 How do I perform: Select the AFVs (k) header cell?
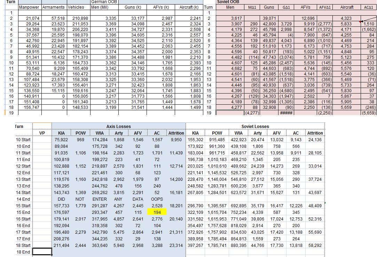coord(161,7)
